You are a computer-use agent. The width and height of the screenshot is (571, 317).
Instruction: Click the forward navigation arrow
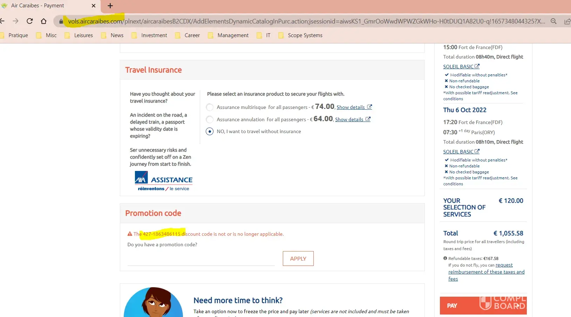[15, 21]
